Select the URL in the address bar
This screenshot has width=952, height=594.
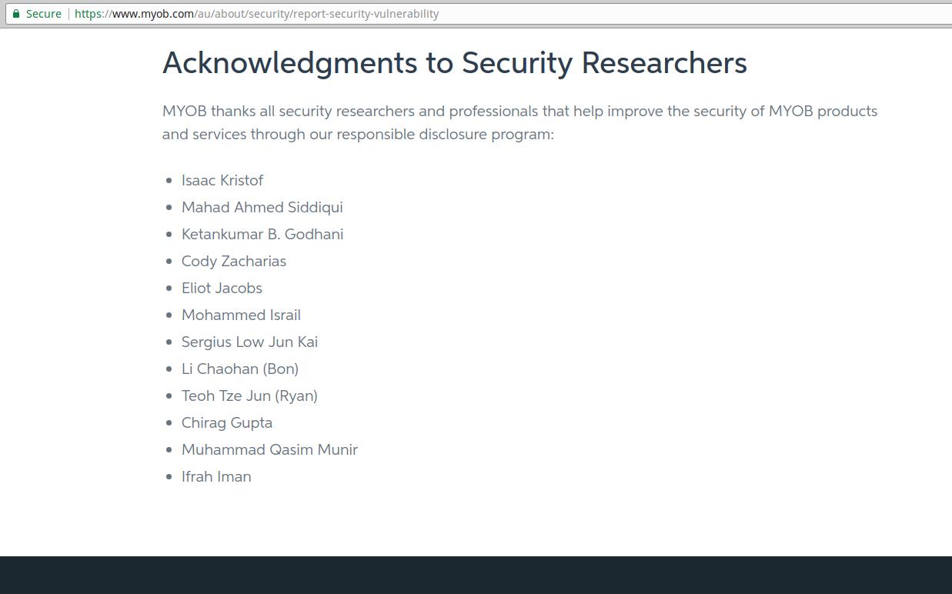(256, 14)
